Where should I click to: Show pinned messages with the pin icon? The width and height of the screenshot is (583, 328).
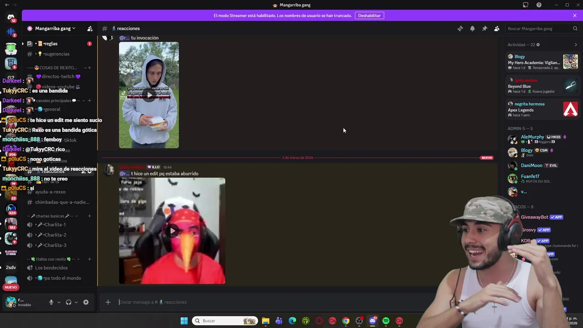pyautogui.click(x=485, y=28)
